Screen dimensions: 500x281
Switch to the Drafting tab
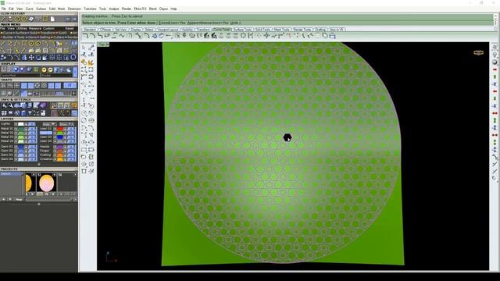[x=320, y=30]
